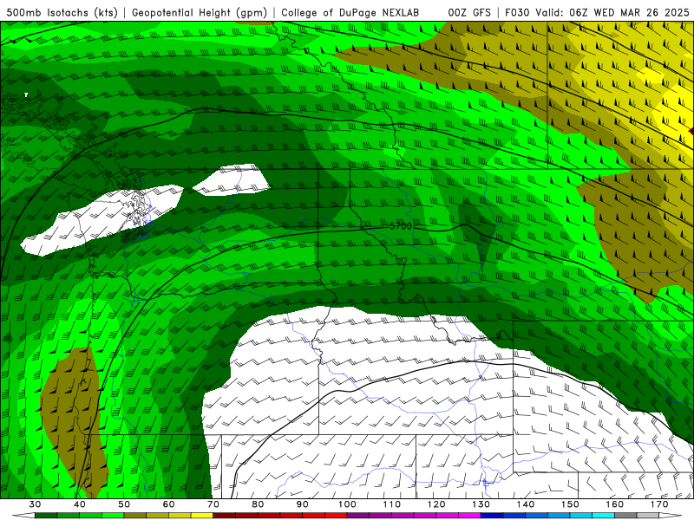Click the 'F030 Valid: 06Z WED MAR 26 2025' text
Viewport: 694px width, 520px height.
tap(597, 12)
